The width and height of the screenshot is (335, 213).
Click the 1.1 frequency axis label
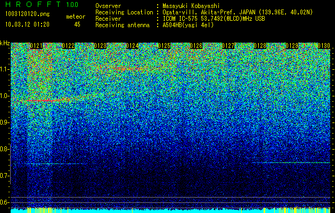point(4,69)
